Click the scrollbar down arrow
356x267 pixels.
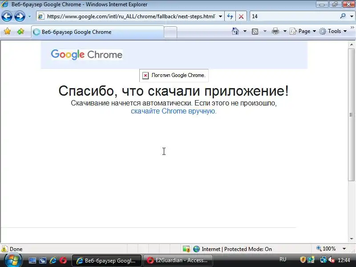tap(352, 239)
